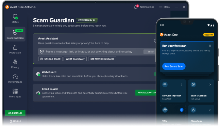The height and width of the screenshot is (126, 219).
Task: Click the Notifications label
Action: (147, 7)
